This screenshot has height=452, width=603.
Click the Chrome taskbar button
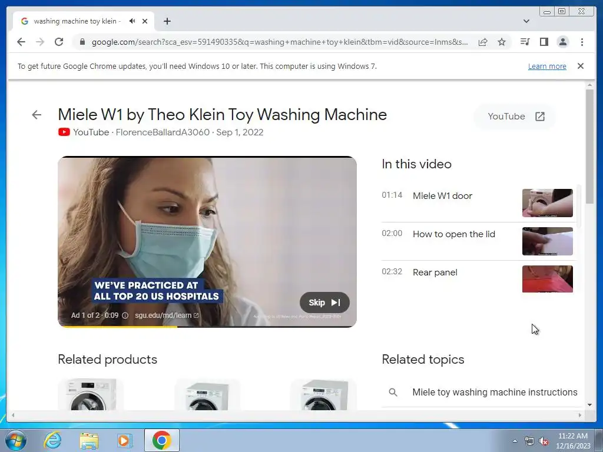[162, 440]
